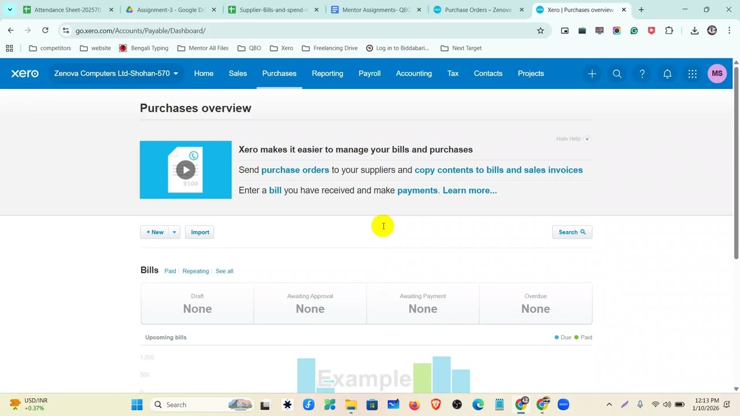Launch Firefox from taskbar

click(414, 404)
